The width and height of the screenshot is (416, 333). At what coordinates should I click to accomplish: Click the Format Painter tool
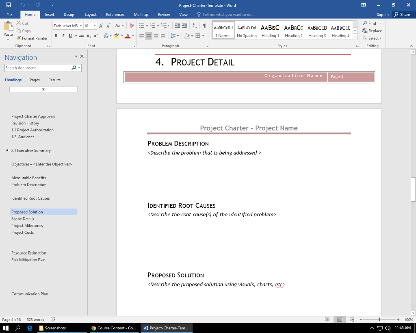(32, 38)
